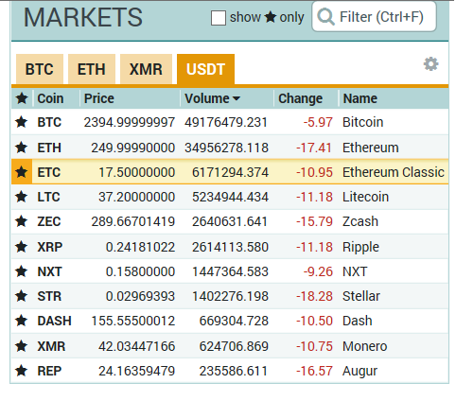The height and width of the screenshot is (401, 456).
Task: Switch to the BTC markets tab
Action: click(x=40, y=69)
